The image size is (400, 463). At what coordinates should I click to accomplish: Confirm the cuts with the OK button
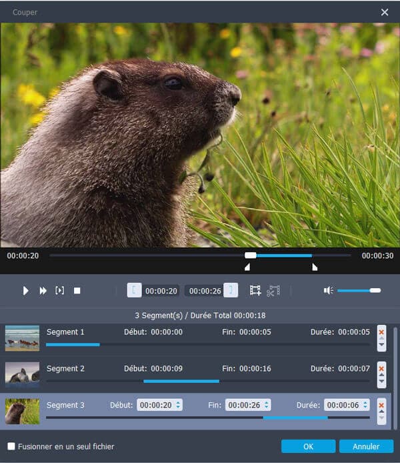click(308, 446)
